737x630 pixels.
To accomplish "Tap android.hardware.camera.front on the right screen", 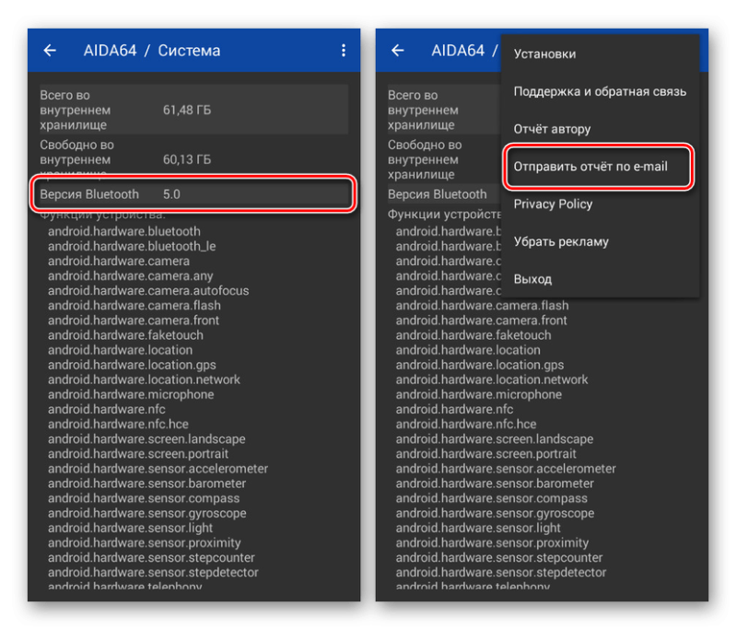I will click(x=481, y=320).
